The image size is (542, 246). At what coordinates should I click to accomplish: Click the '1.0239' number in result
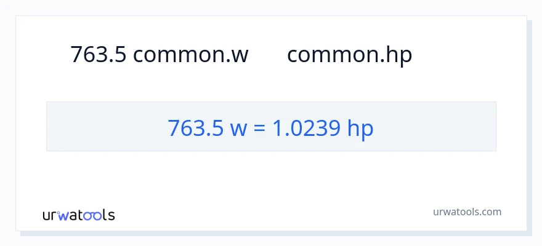(305, 127)
